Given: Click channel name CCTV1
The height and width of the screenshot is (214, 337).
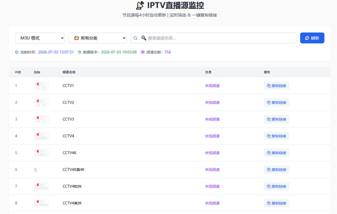Looking at the screenshot, I should pyautogui.click(x=68, y=86).
